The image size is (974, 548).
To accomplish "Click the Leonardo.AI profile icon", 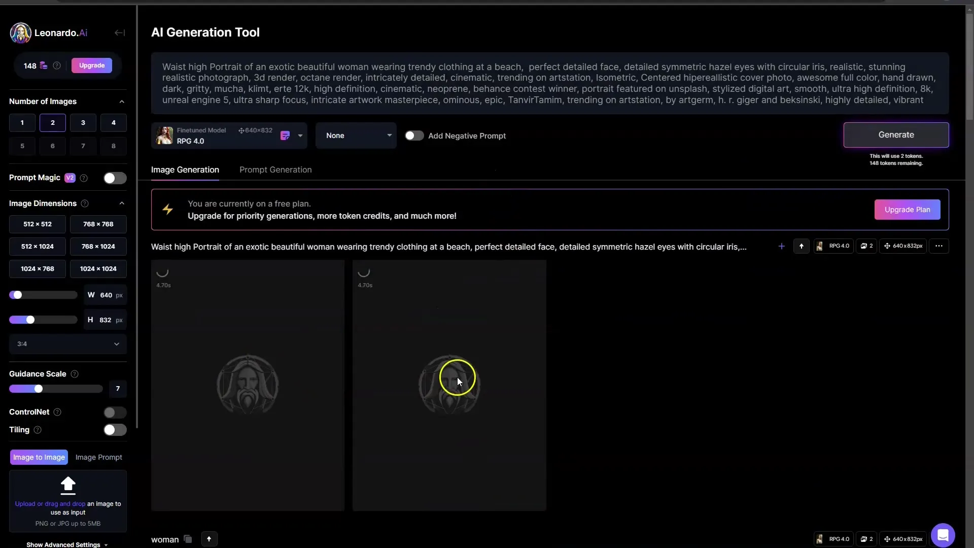I will click(x=20, y=33).
